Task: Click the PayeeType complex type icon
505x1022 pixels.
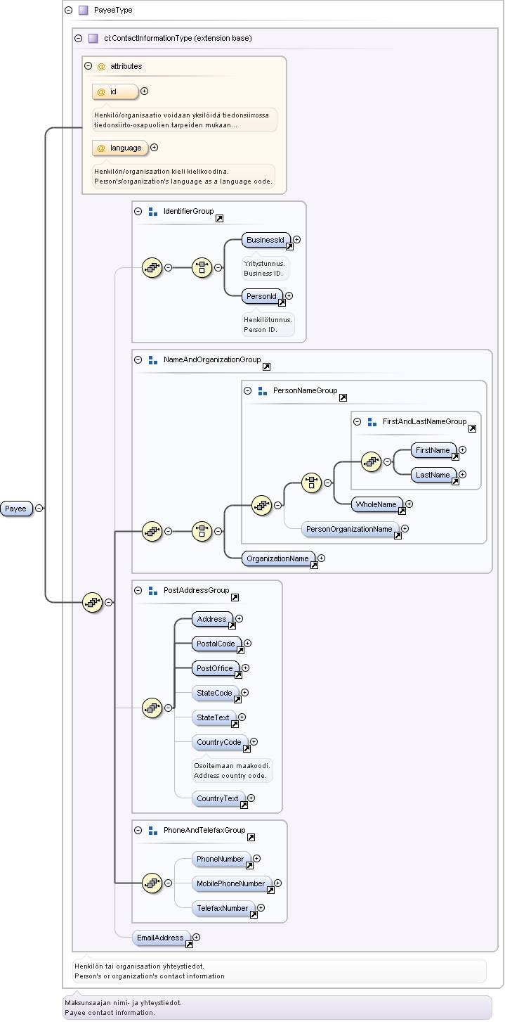Action: point(83,11)
